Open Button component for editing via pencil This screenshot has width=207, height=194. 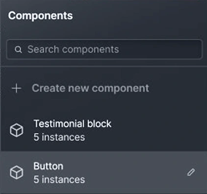pyautogui.click(x=191, y=172)
